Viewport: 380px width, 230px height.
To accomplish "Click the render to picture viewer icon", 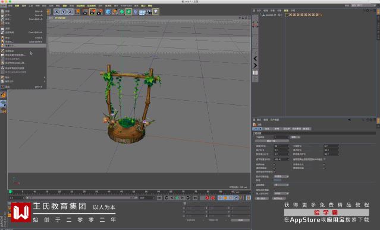I will coord(93,12).
